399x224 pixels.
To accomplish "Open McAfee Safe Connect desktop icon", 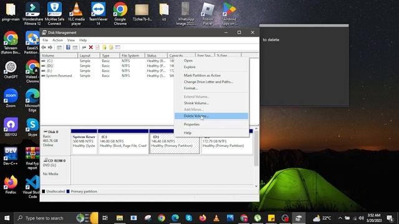I will [54, 13].
